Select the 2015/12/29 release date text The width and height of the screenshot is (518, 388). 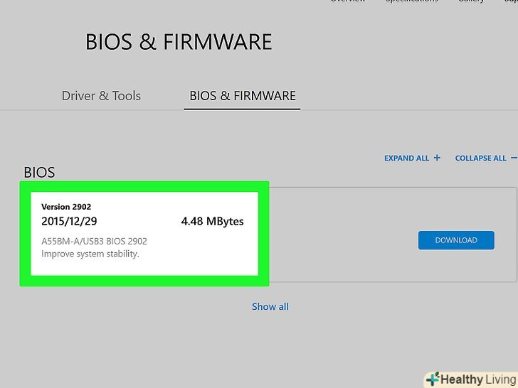tap(69, 221)
